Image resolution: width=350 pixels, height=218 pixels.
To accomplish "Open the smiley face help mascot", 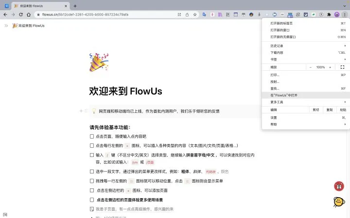I will (339, 202).
